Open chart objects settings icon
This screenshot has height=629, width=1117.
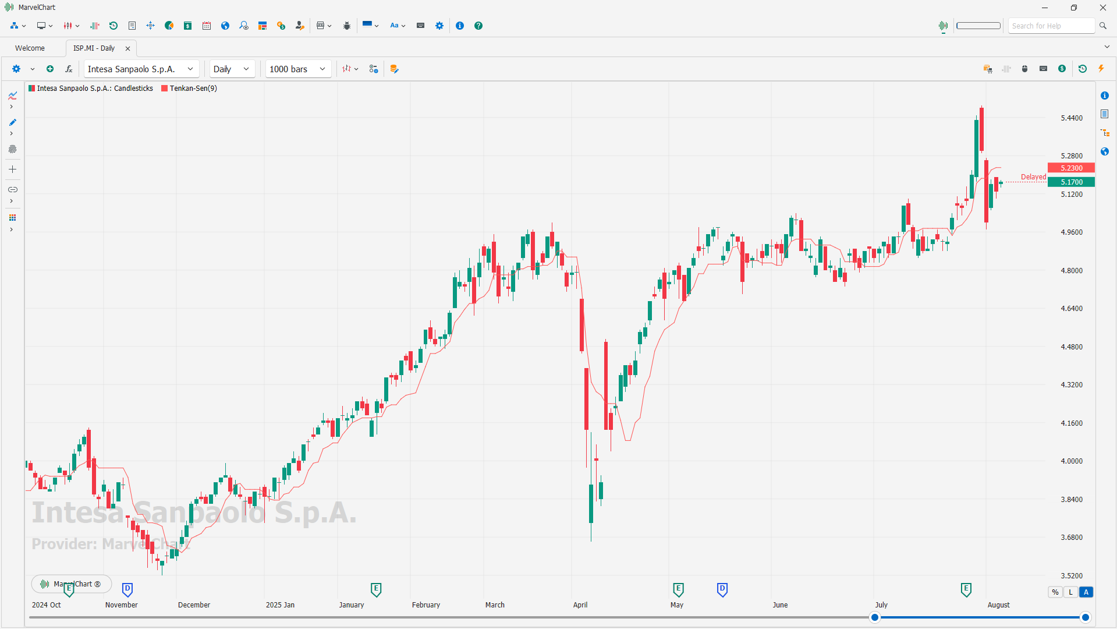374,69
